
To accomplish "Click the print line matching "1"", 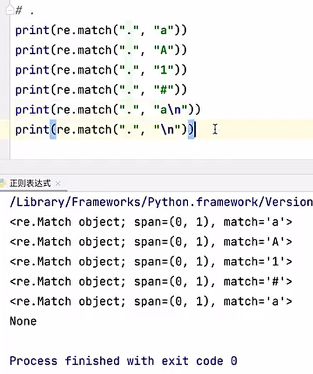I will click(x=101, y=70).
